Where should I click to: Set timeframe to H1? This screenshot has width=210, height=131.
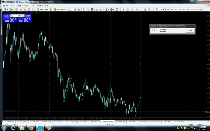(x=184, y=9)
